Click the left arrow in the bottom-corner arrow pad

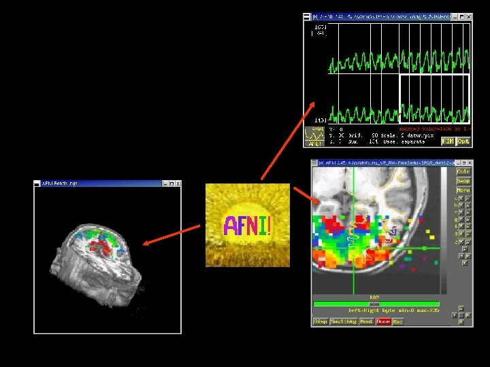pyautogui.click(x=455, y=315)
